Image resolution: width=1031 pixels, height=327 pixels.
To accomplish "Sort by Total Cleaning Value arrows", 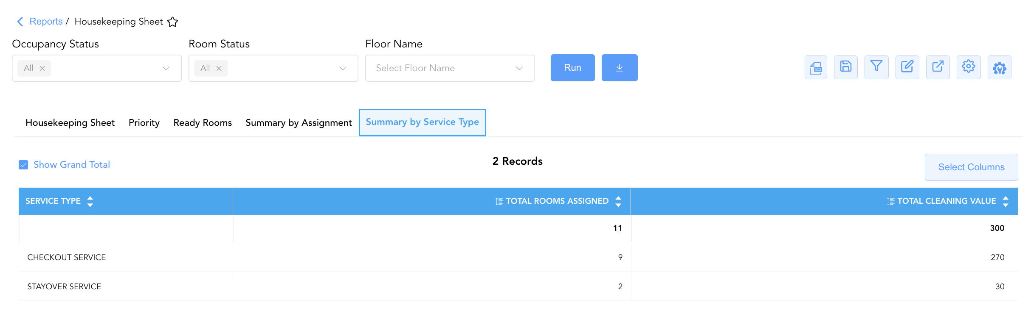I will click(1006, 201).
